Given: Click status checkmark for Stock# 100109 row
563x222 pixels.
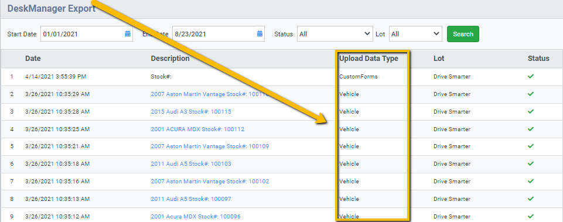Looking at the screenshot, I should point(531,146).
